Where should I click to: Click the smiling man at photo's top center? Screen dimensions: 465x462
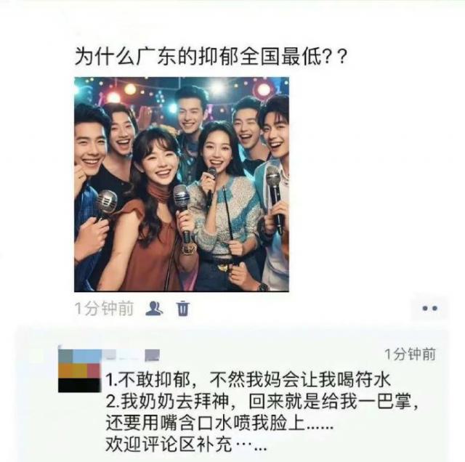coord(190,110)
